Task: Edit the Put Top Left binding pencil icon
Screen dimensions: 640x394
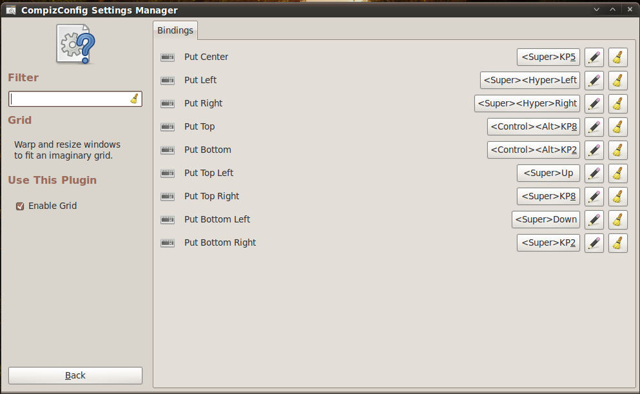Action: pos(594,173)
